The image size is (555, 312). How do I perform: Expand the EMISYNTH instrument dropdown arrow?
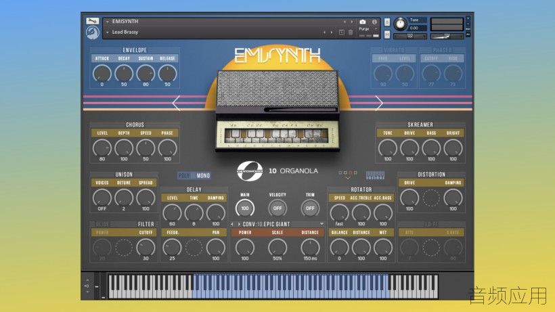[x=107, y=22]
